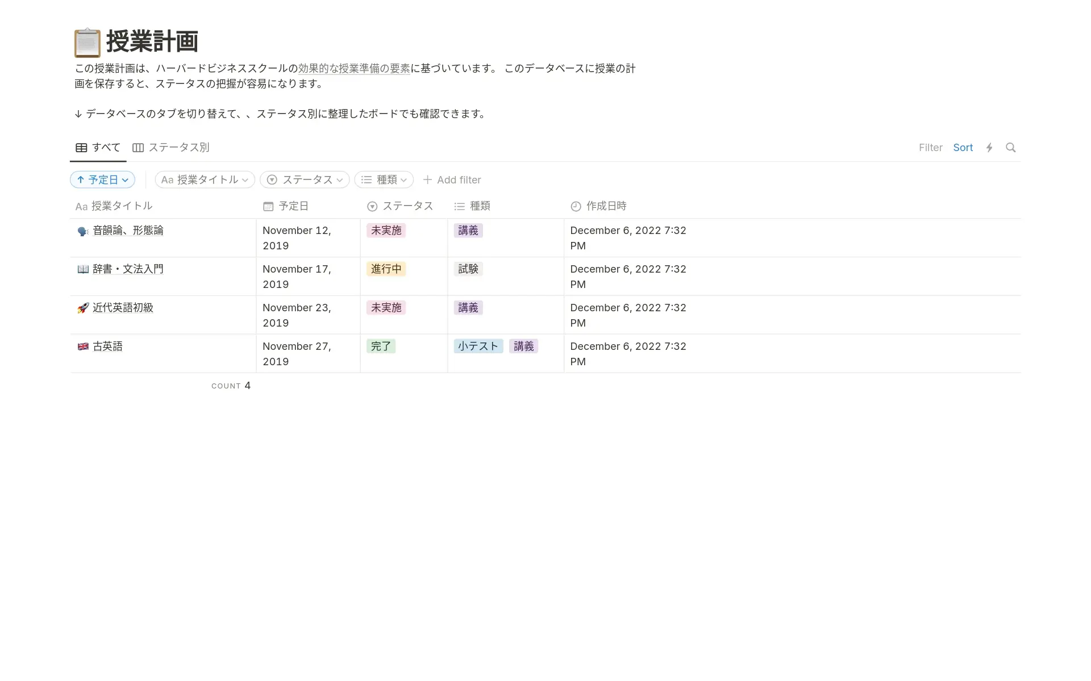
Task: Click the November 17, 2019 date cell
Action: coord(297,277)
